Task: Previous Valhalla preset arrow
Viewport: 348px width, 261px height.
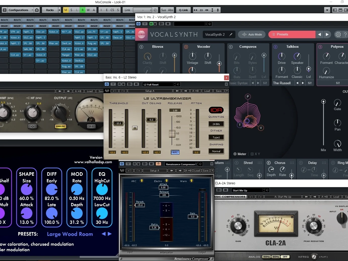Action: (x=104, y=234)
